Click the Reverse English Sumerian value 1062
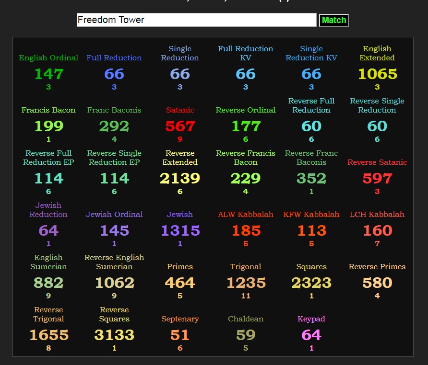 pos(115,283)
